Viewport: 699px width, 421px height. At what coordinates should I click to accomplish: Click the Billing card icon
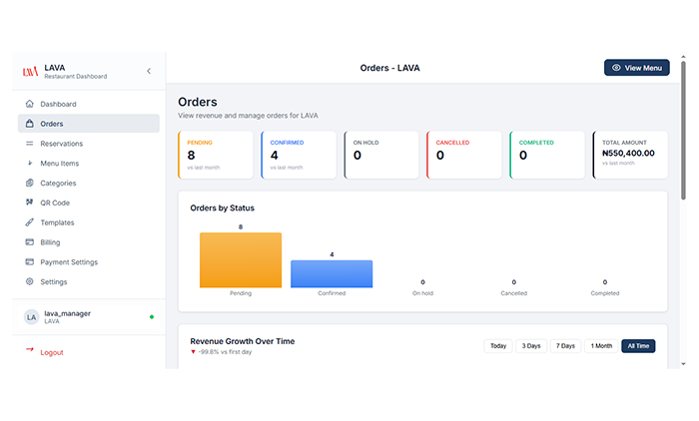coord(29,241)
